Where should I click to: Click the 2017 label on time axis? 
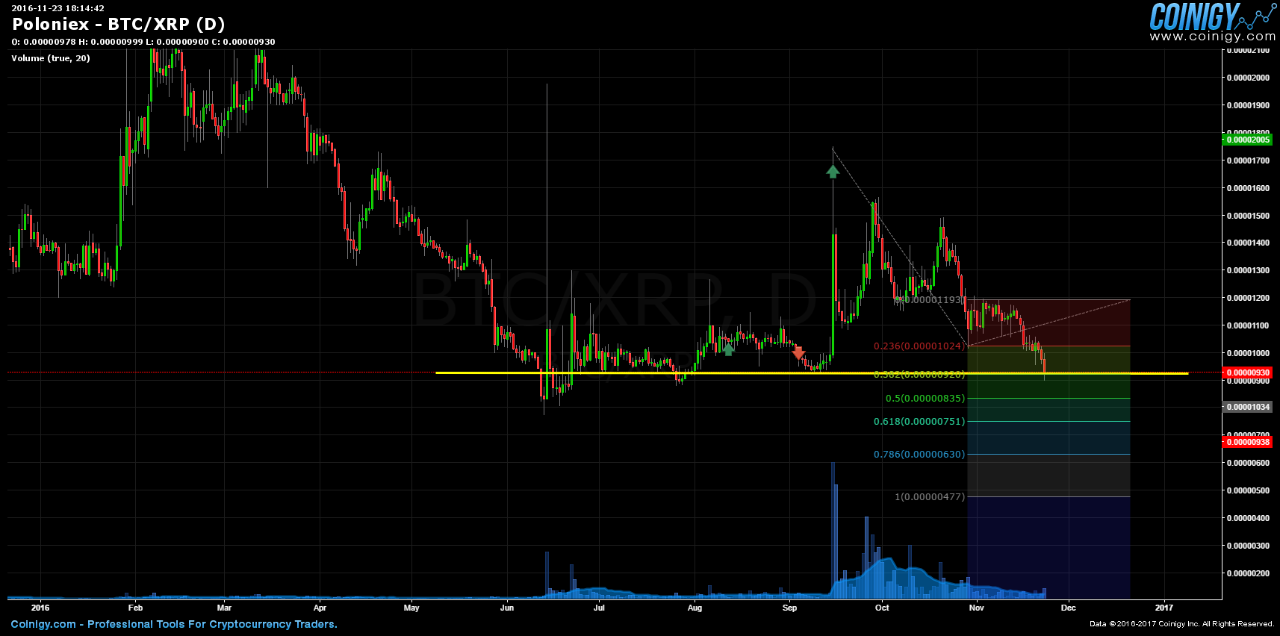pyautogui.click(x=1164, y=608)
